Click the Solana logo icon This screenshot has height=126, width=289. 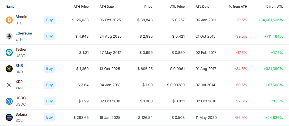[x=9, y=117]
